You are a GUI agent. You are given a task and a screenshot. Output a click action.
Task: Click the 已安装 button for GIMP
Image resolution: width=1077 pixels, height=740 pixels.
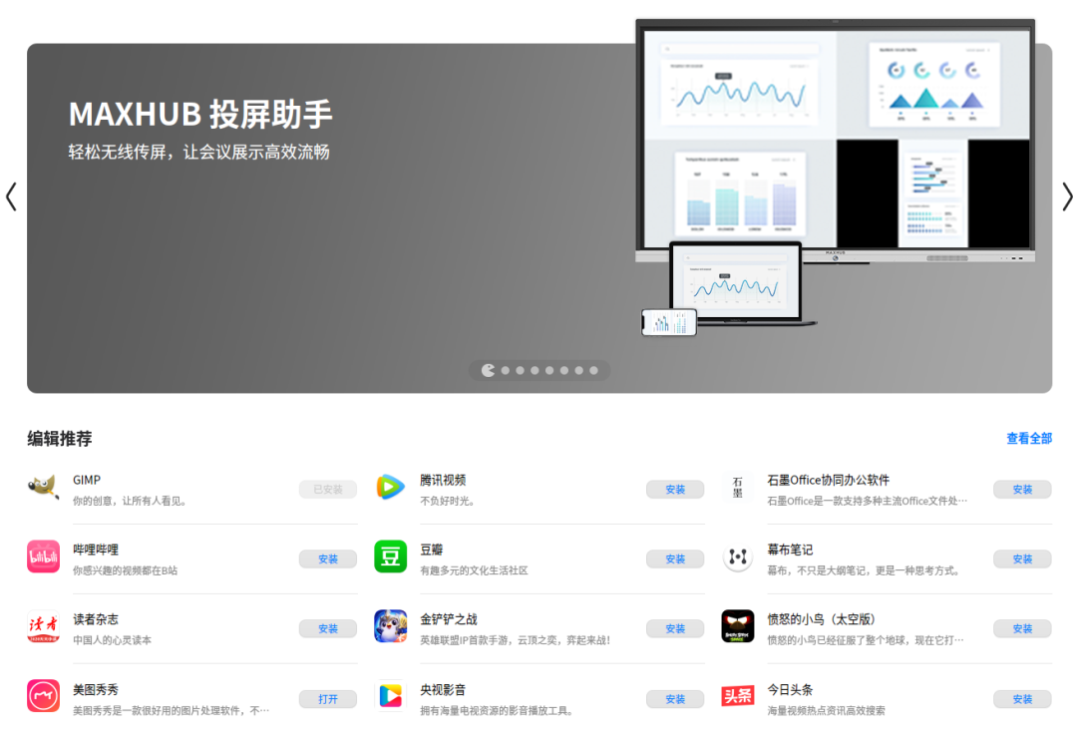pyautogui.click(x=328, y=490)
